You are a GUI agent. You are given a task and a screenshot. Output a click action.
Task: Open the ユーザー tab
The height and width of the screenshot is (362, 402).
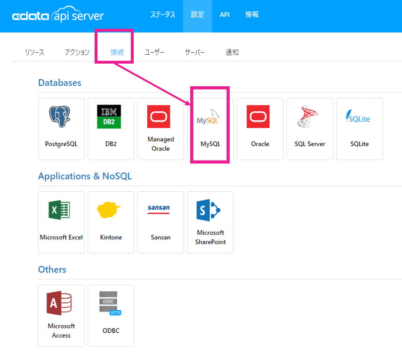coord(154,52)
